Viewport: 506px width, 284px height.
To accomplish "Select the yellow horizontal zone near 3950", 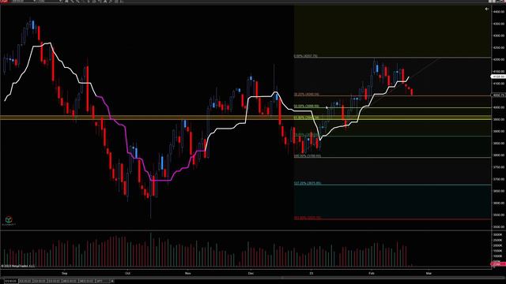I will click(245, 118).
